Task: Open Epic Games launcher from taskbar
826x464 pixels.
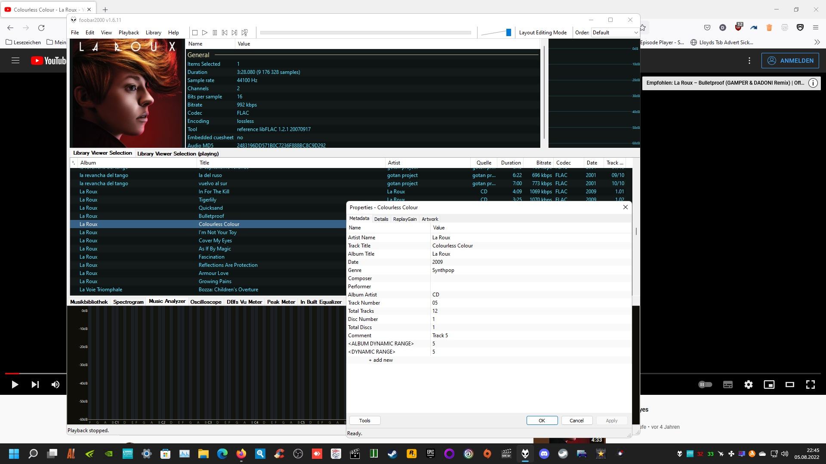Action: click(x=431, y=454)
